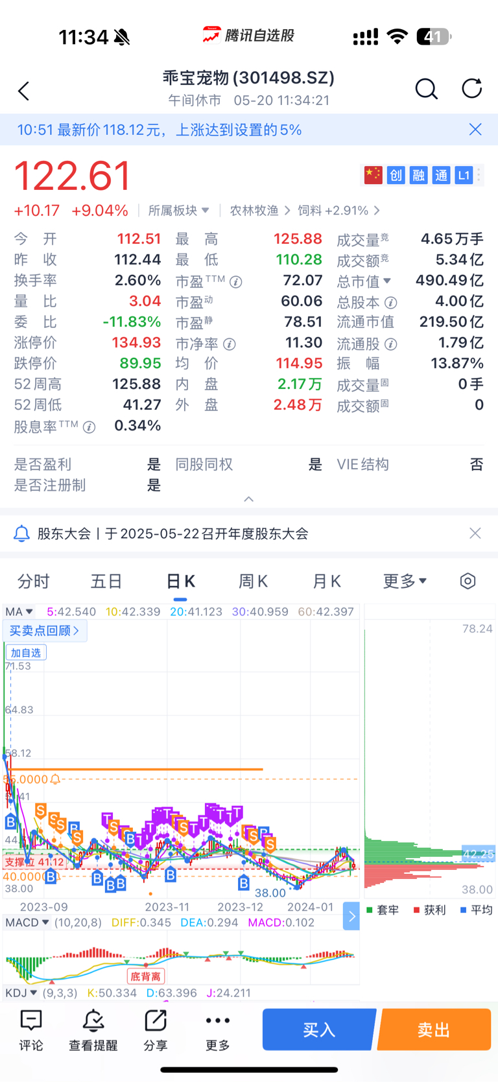Tap the 55.0000 alert bell marker
This screenshot has width=498, height=1082.
click(x=55, y=779)
